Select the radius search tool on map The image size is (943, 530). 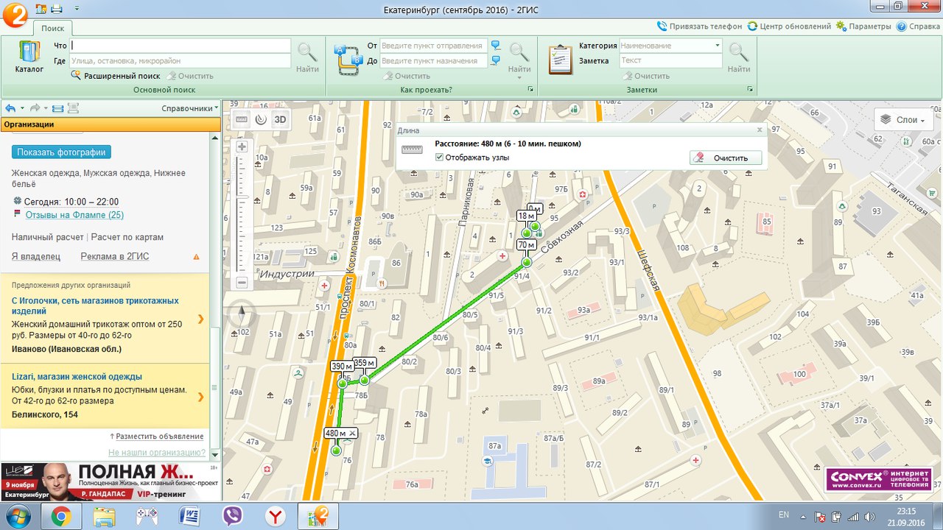pyautogui.click(x=261, y=119)
